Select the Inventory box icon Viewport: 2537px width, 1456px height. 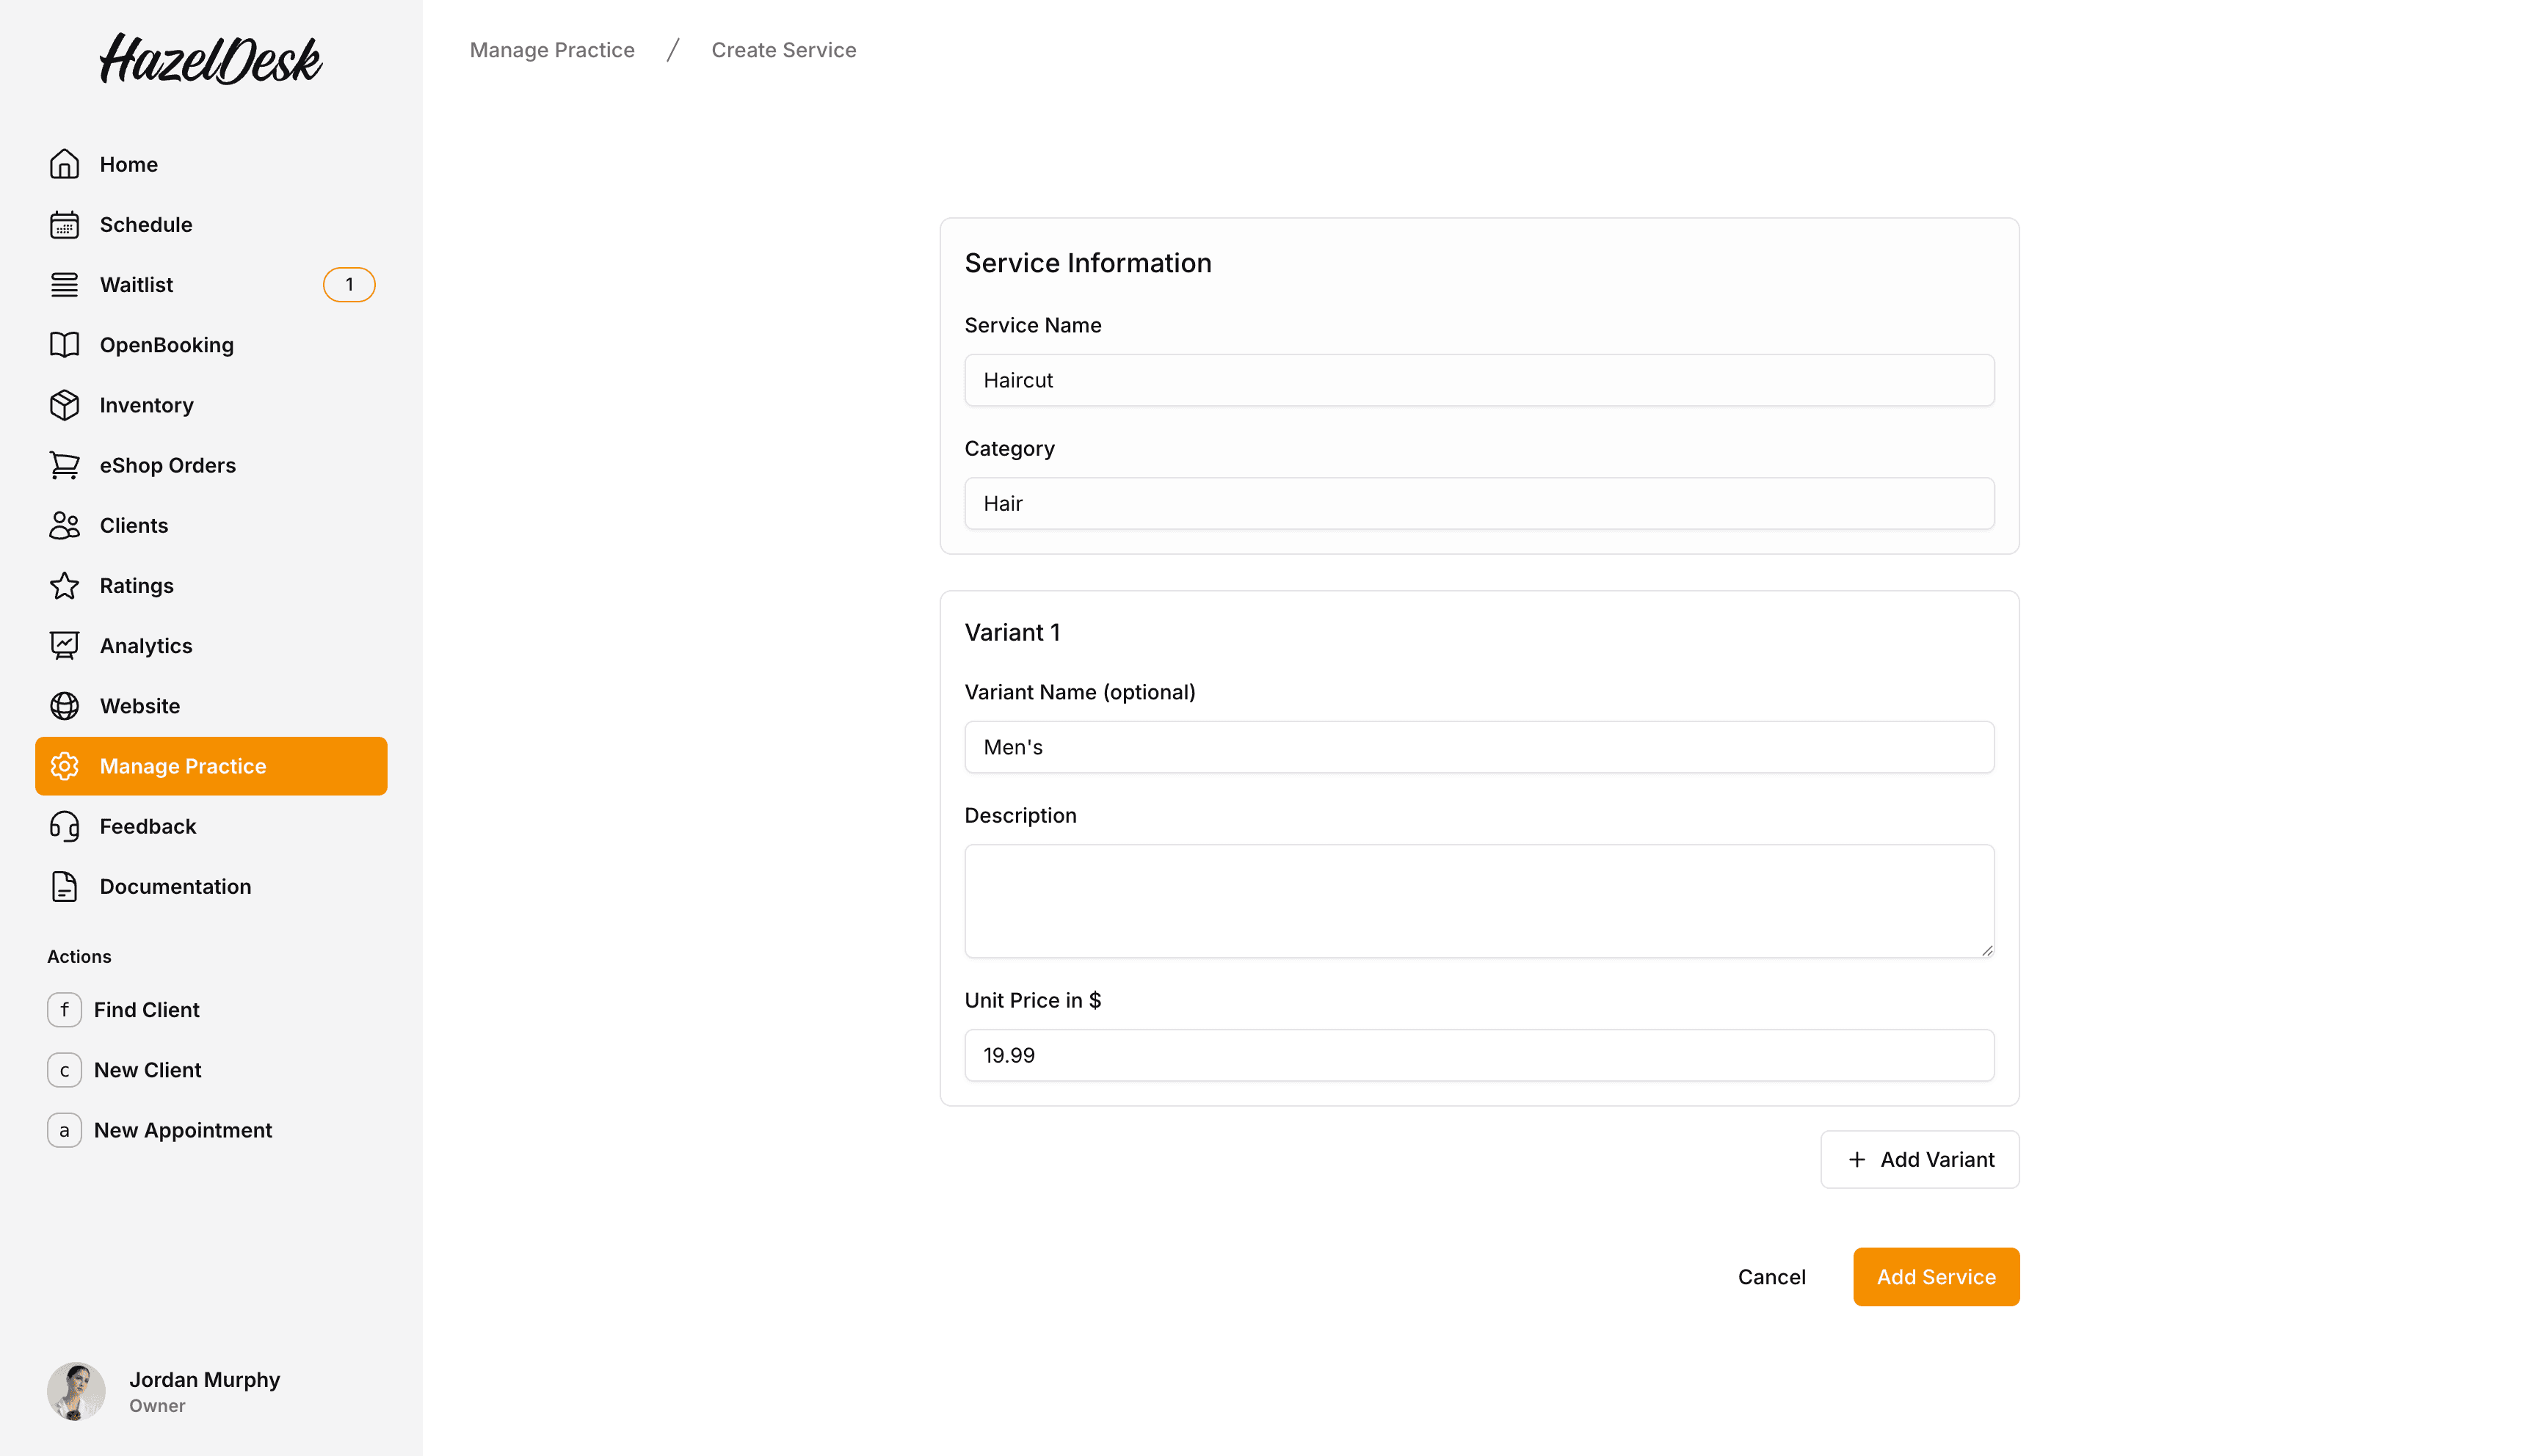coord(64,405)
